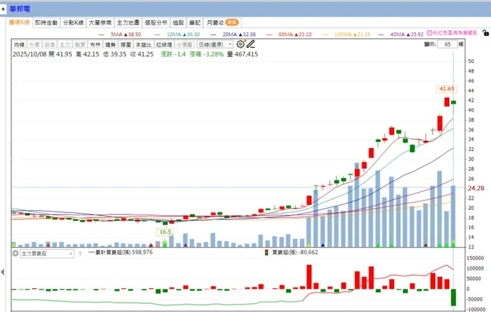Click the 顯示 bar count field showing 65
The image size is (491, 312).
click(447, 44)
